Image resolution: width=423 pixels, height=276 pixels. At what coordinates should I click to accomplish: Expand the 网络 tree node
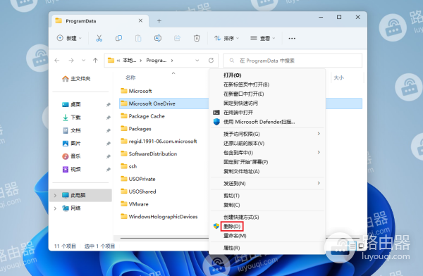tap(55, 208)
